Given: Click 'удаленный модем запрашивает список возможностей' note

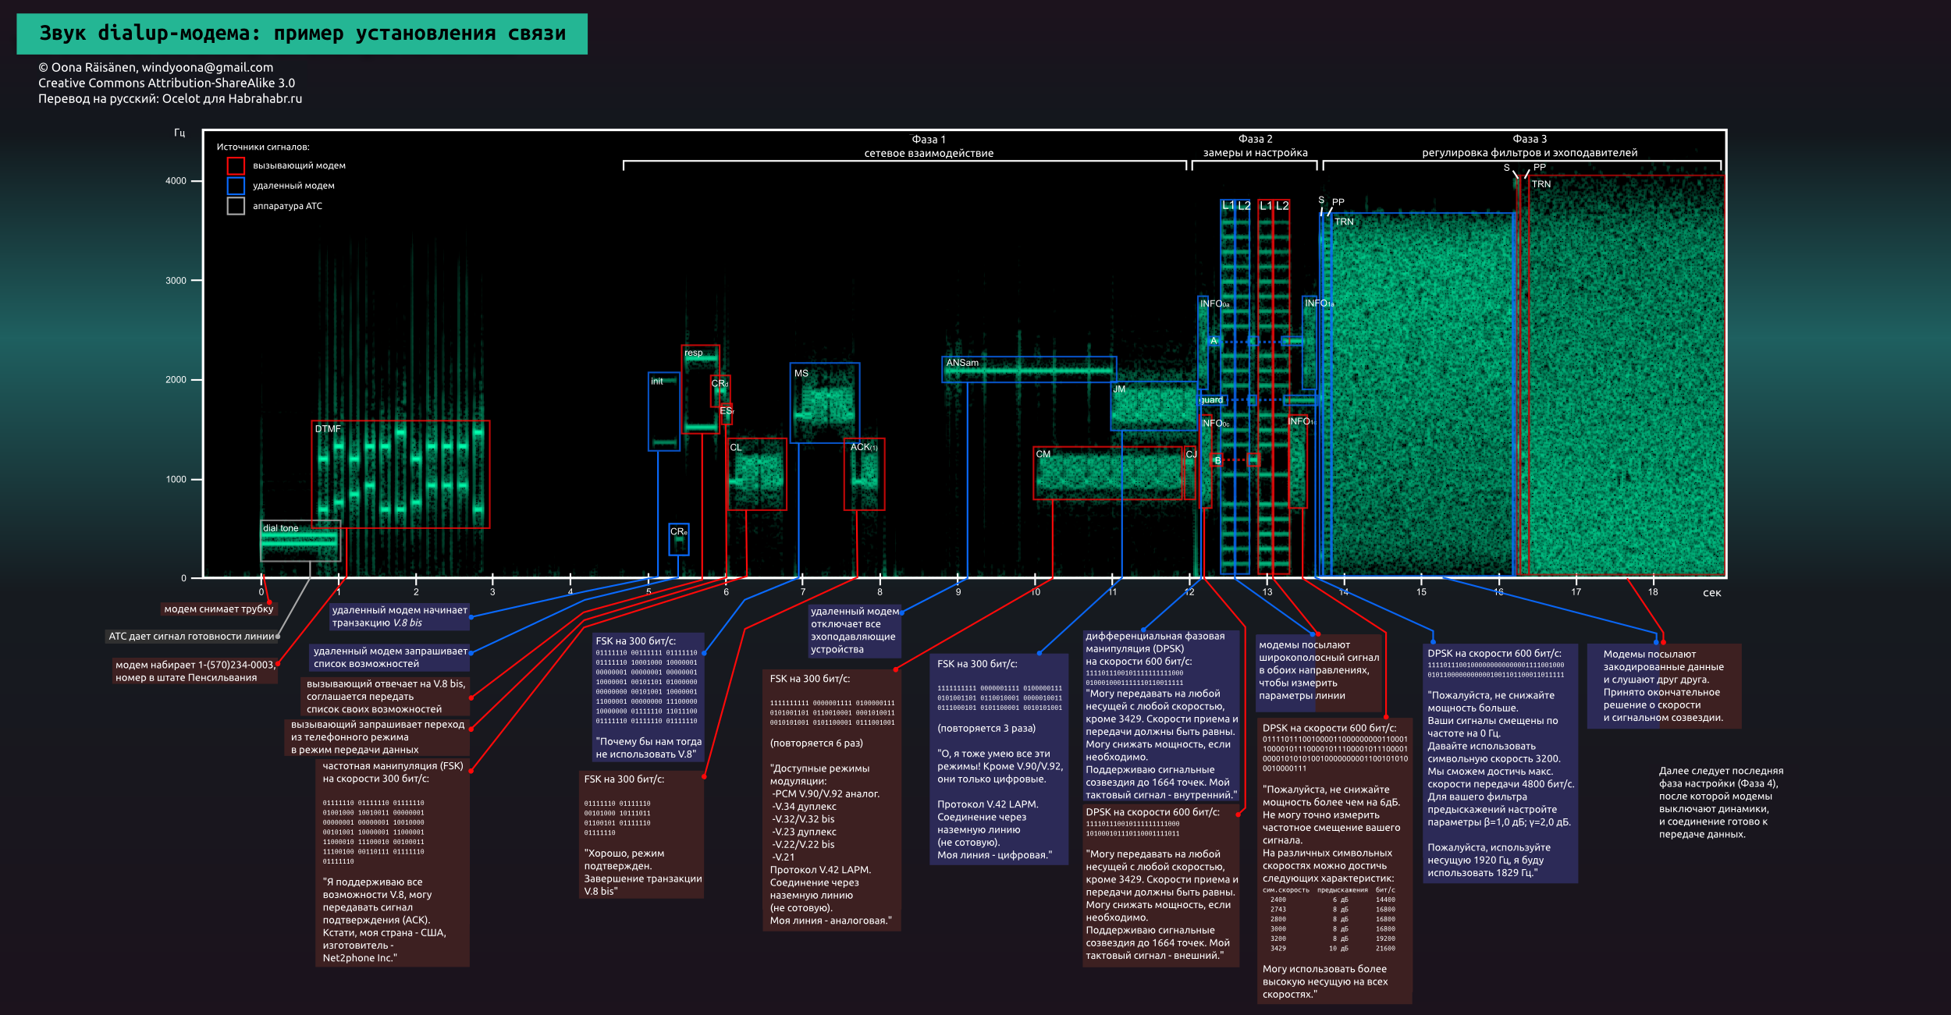Looking at the screenshot, I should pyautogui.click(x=390, y=658).
